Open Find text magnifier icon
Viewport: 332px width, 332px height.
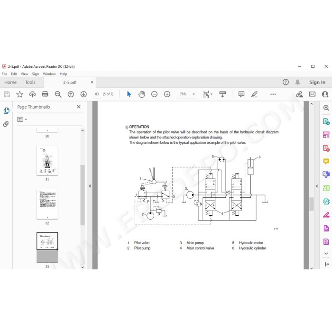pyautogui.click(x=58, y=94)
